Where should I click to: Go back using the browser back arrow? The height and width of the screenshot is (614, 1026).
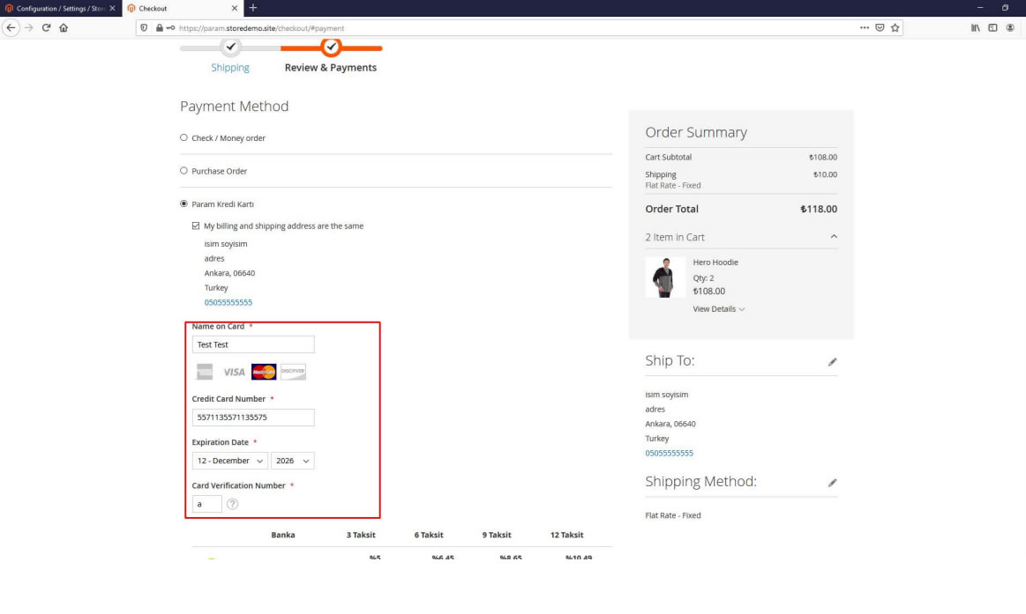coord(11,28)
